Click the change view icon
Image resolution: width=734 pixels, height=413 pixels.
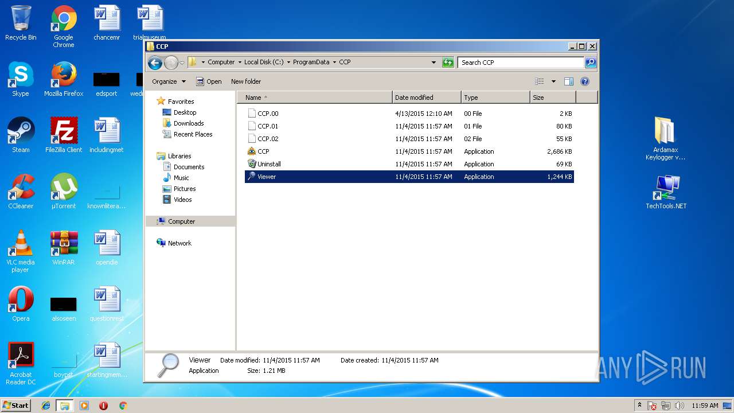(x=539, y=81)
